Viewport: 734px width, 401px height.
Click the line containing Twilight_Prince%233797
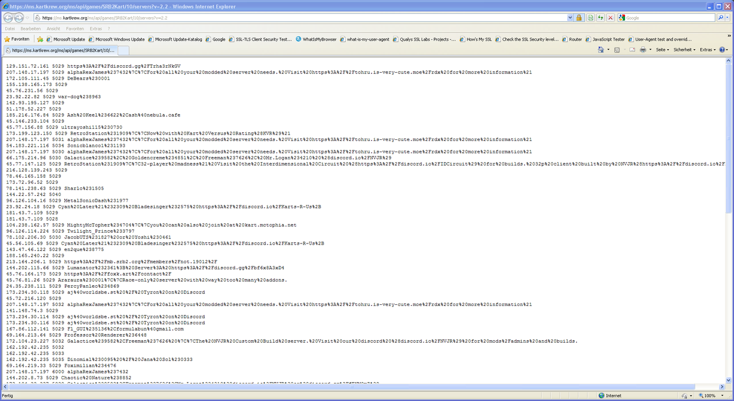[x=70, y=231]
